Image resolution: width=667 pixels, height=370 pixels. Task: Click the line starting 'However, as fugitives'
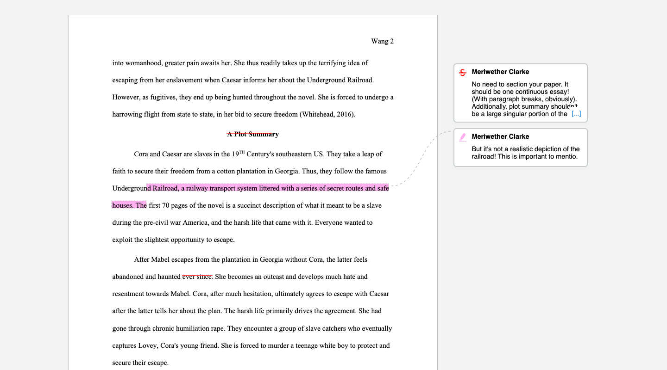(x=253, y=97)
